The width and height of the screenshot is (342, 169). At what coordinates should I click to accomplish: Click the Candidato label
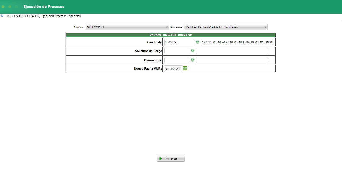pos(154,42)
